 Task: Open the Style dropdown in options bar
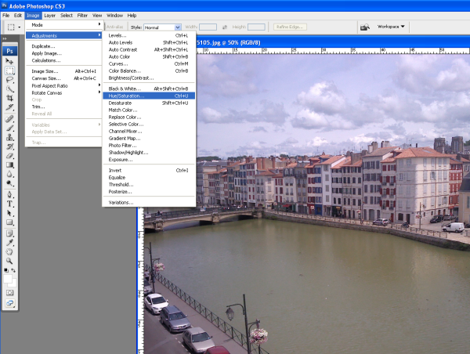click(162, 27)
